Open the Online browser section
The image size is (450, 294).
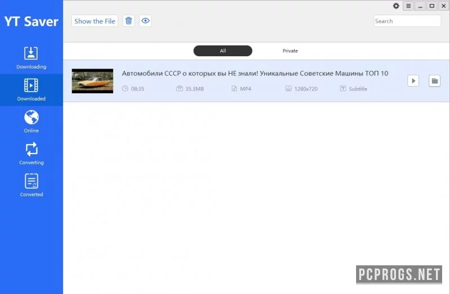pos(31,121)
